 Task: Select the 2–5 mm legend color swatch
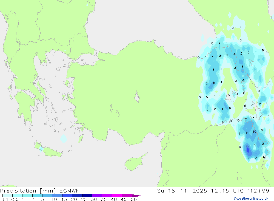37,196
